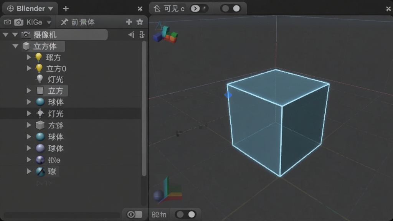Click the star icon in outliner header
The image size is (393, 221).
coord(140,22)
